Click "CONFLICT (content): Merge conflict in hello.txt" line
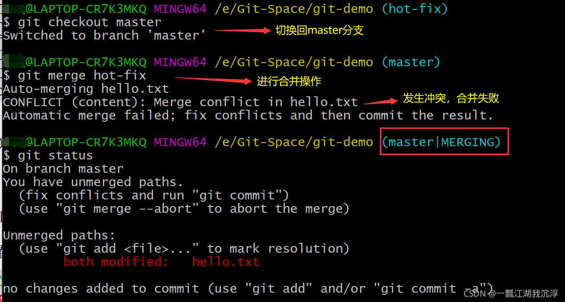The image size is (565, 302). tap(180, 102)
